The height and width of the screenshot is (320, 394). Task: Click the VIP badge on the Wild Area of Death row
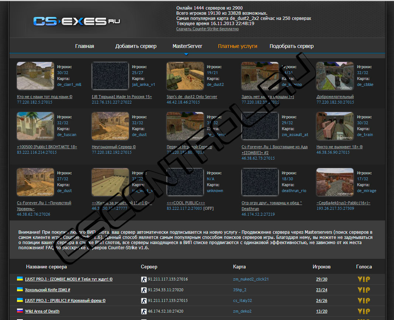tap(363, 311)
